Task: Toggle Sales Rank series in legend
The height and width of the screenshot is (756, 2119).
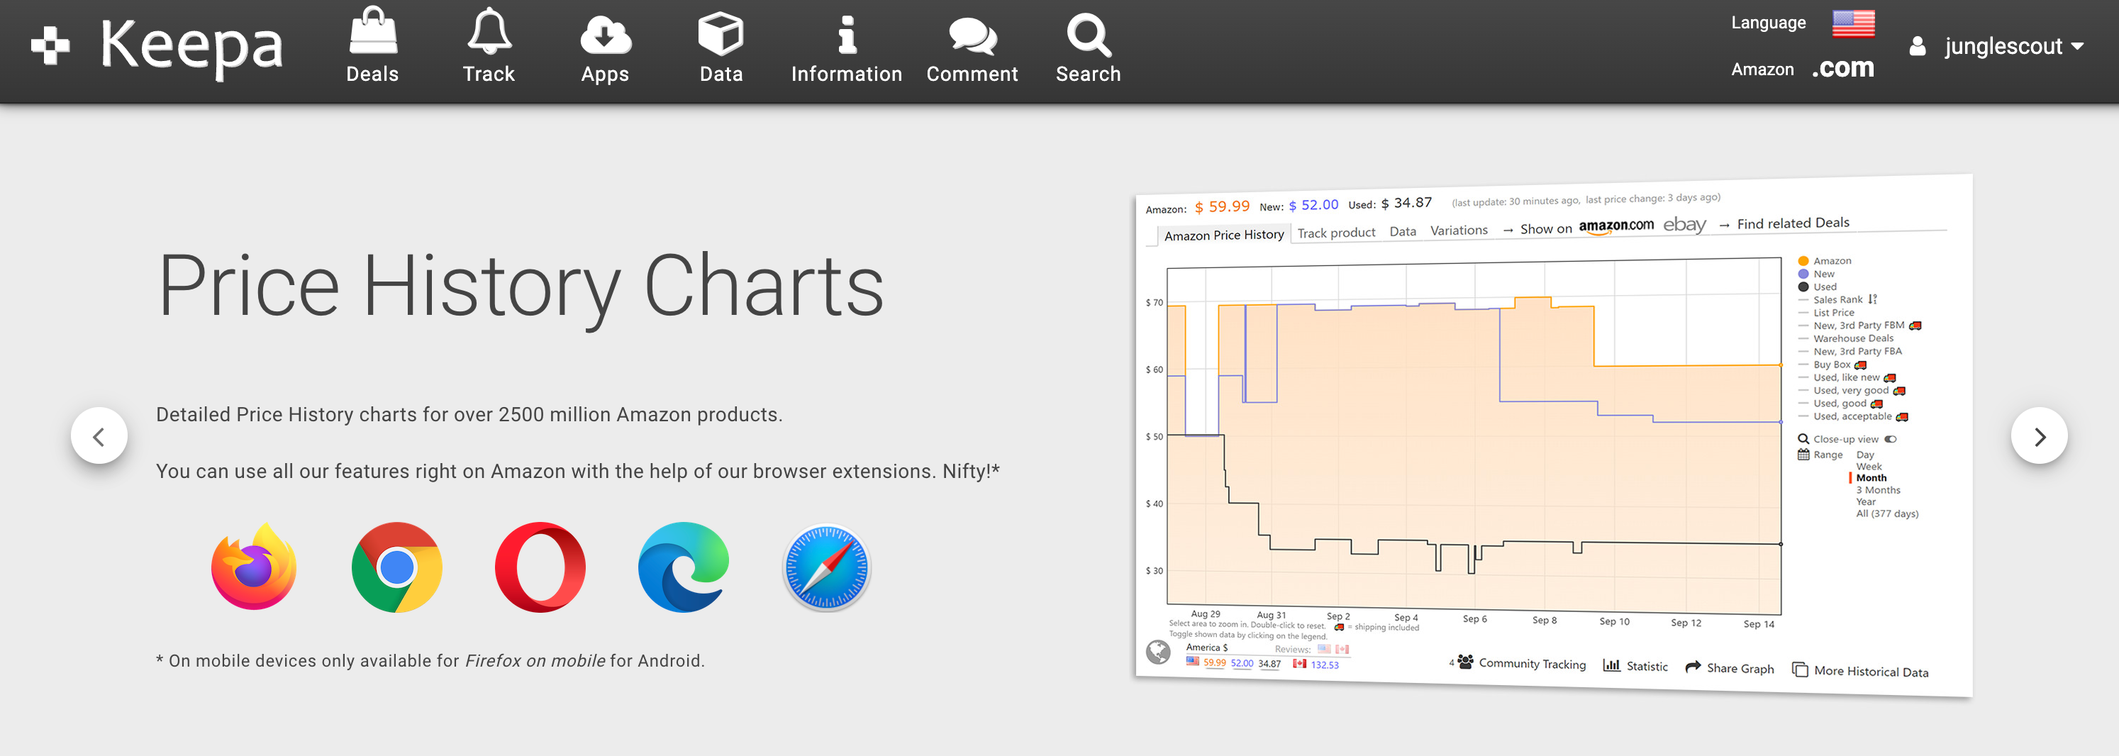Action: (1837, 299)
